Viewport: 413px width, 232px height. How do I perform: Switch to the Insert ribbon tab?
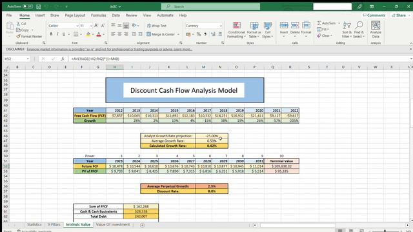click(40, 15)
